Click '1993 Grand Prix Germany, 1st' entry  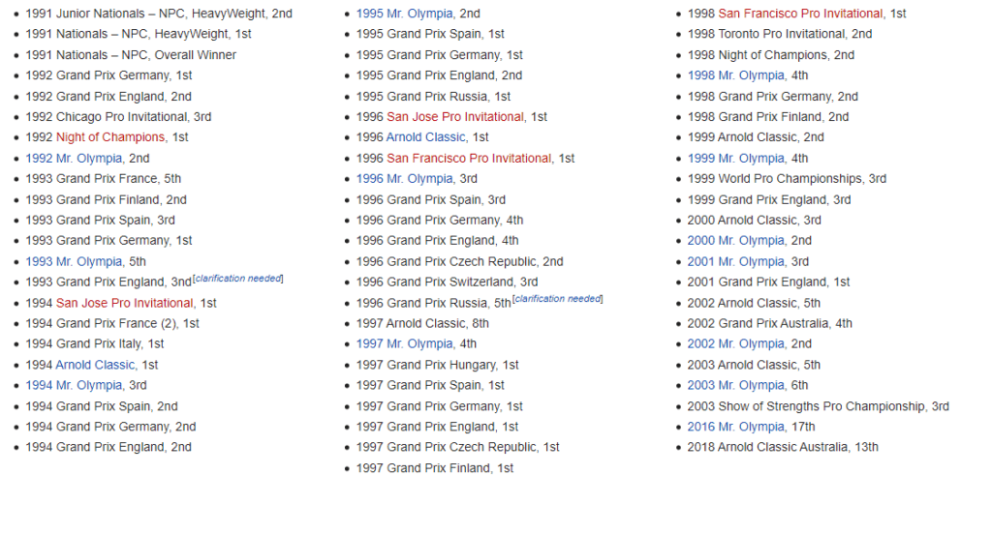(108, 240)
